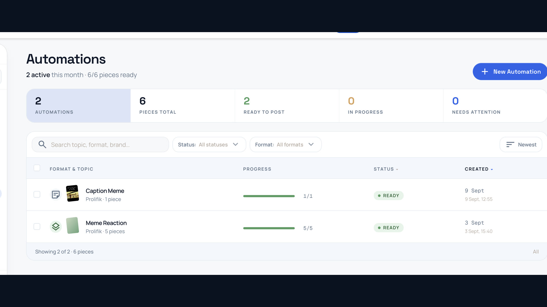Open the Meme Reaction automation title
Viewport: 547px width, 307px height.
click(106, 223)
